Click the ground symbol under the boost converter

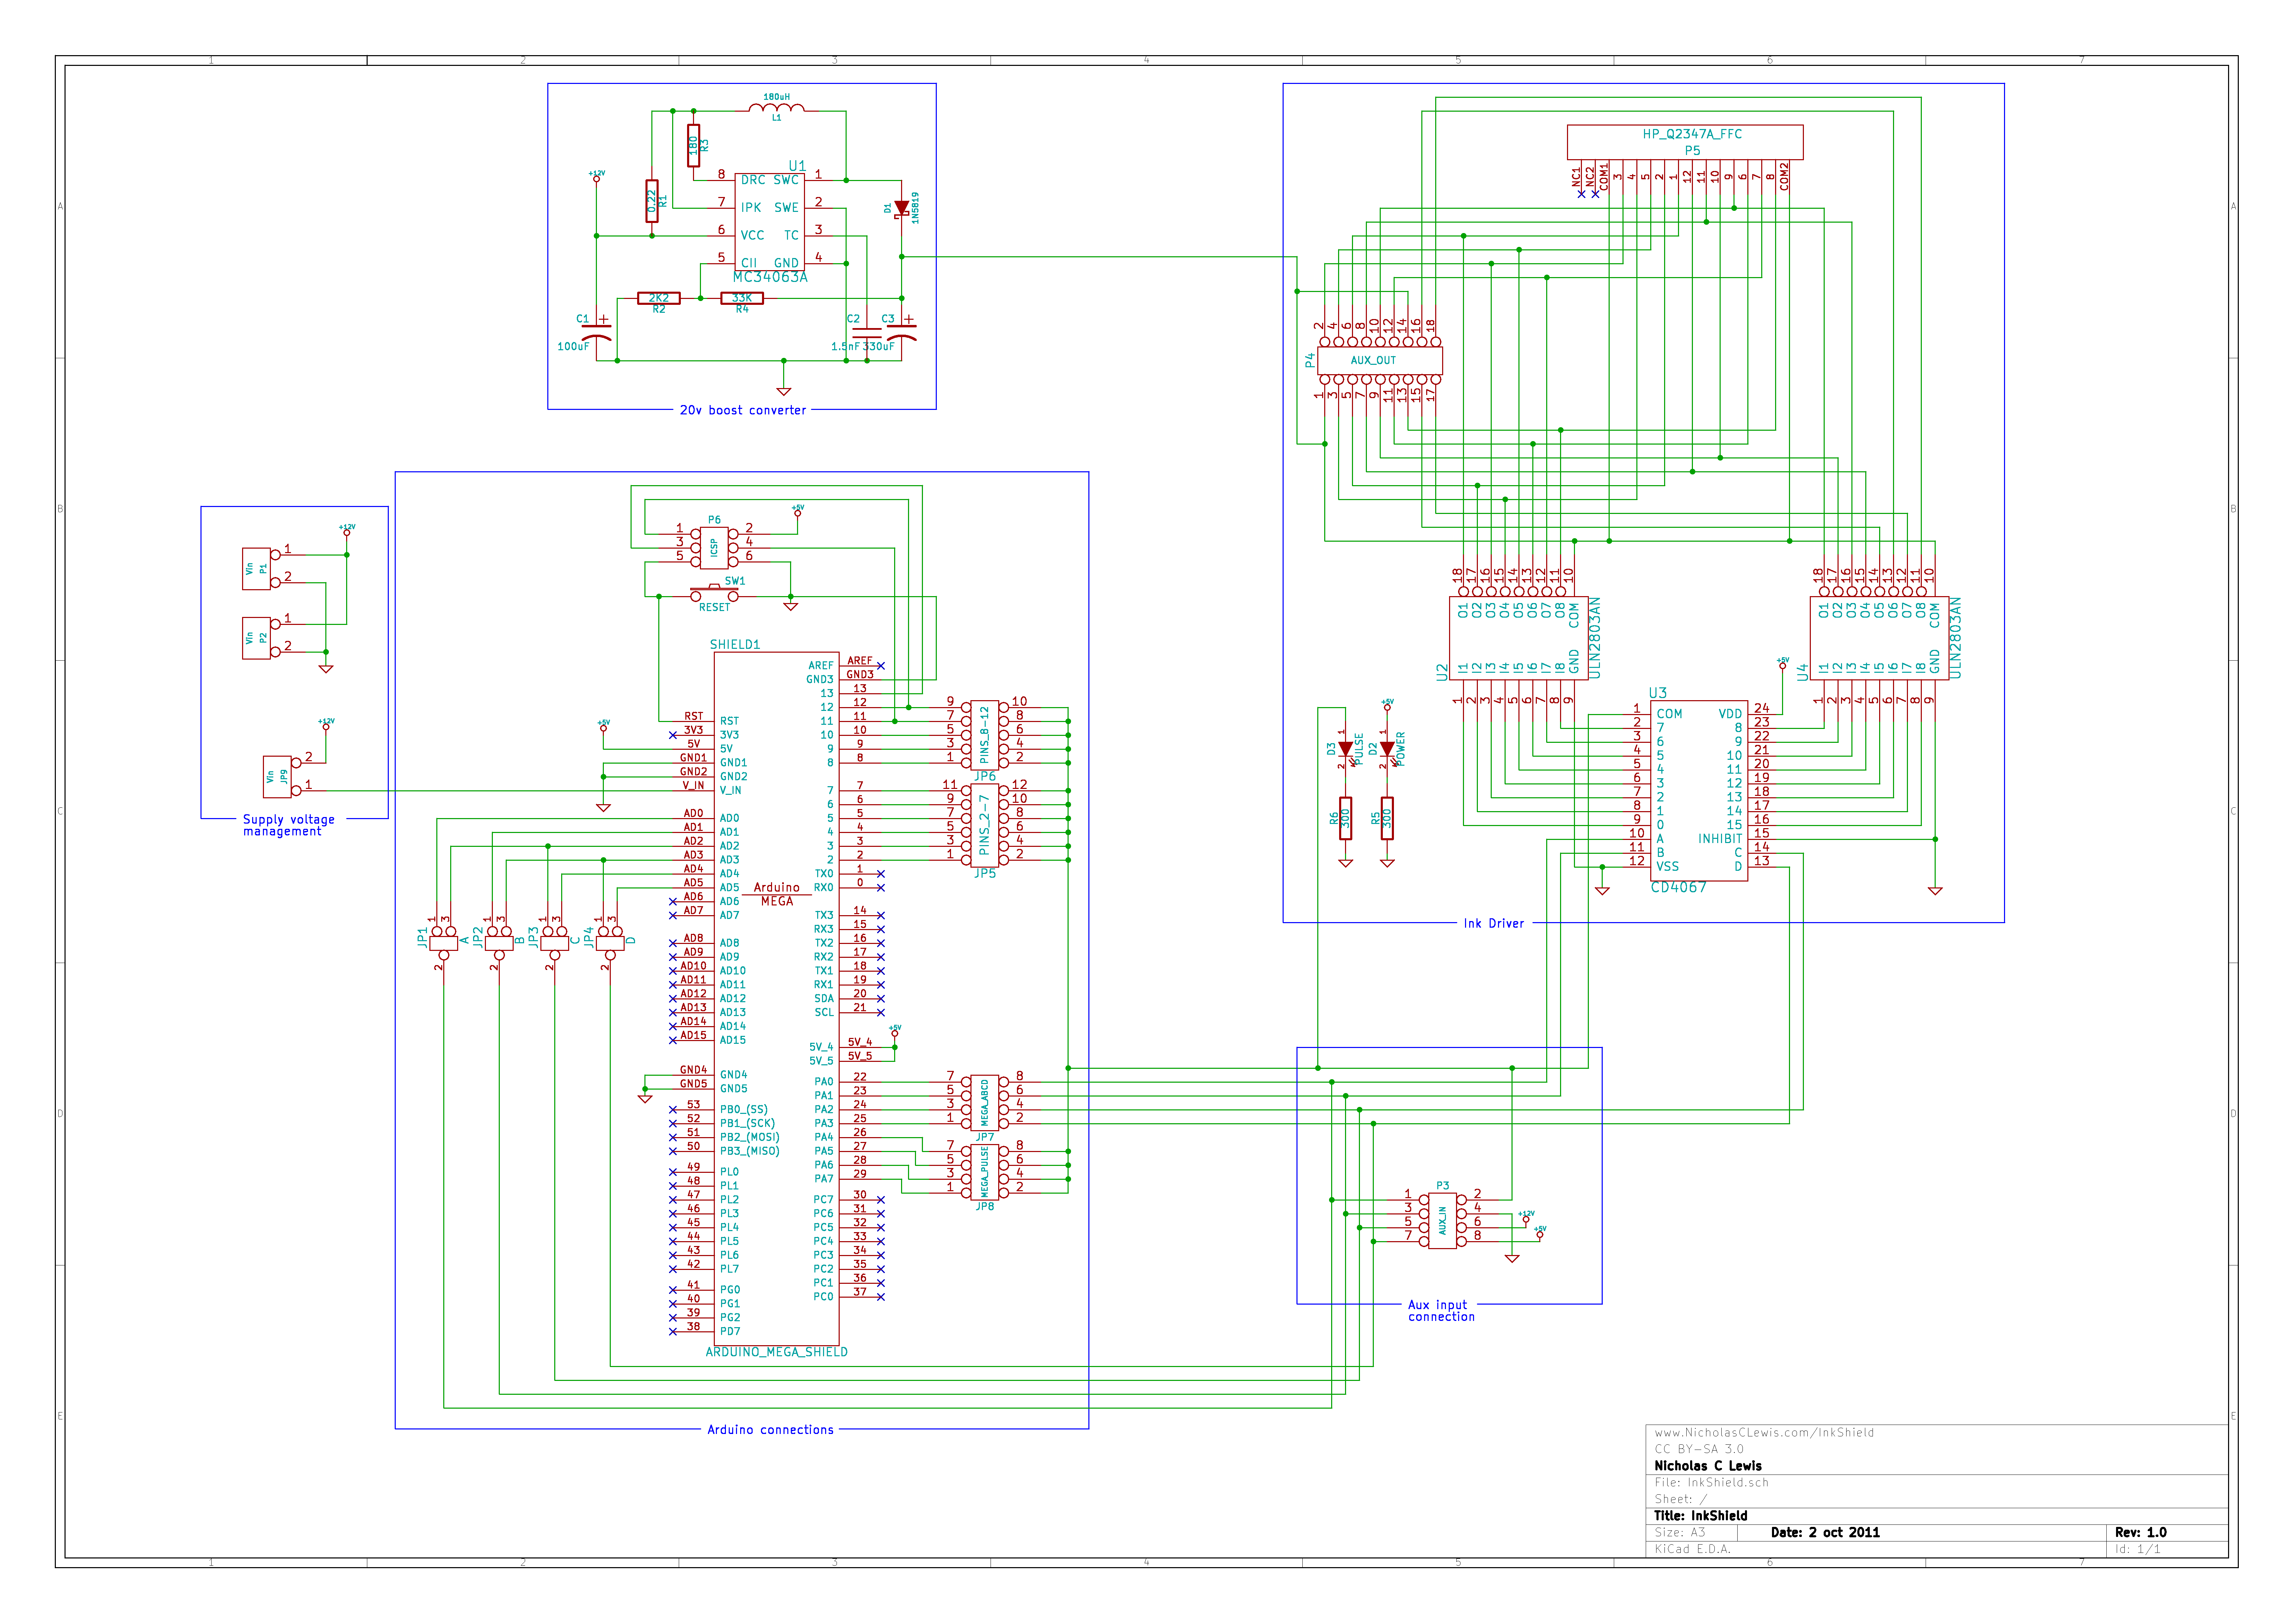[x=783, y=390]
